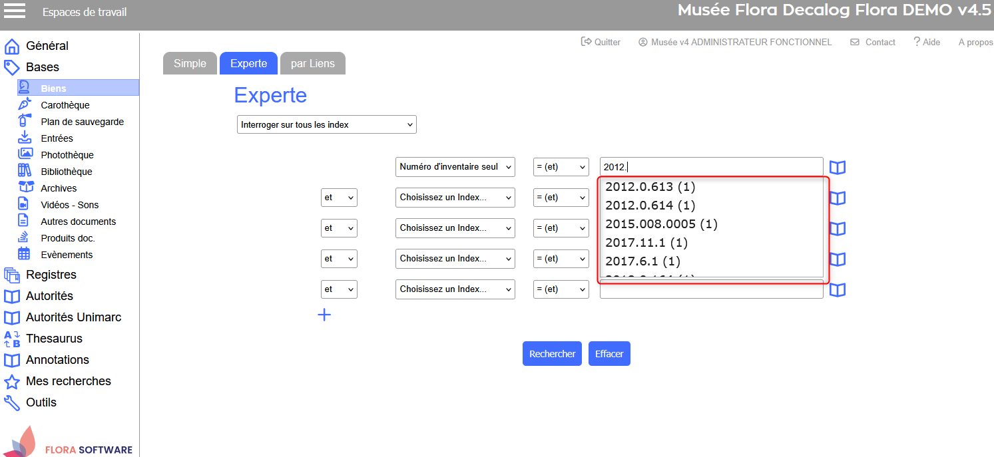Screen dimensions: 994x457
Task: Open the index book icon beside first field
Action: click(838, 168)
